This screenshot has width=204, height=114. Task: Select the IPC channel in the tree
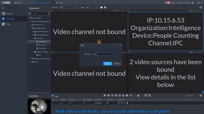pyautogui.click(x=39, y=55)
